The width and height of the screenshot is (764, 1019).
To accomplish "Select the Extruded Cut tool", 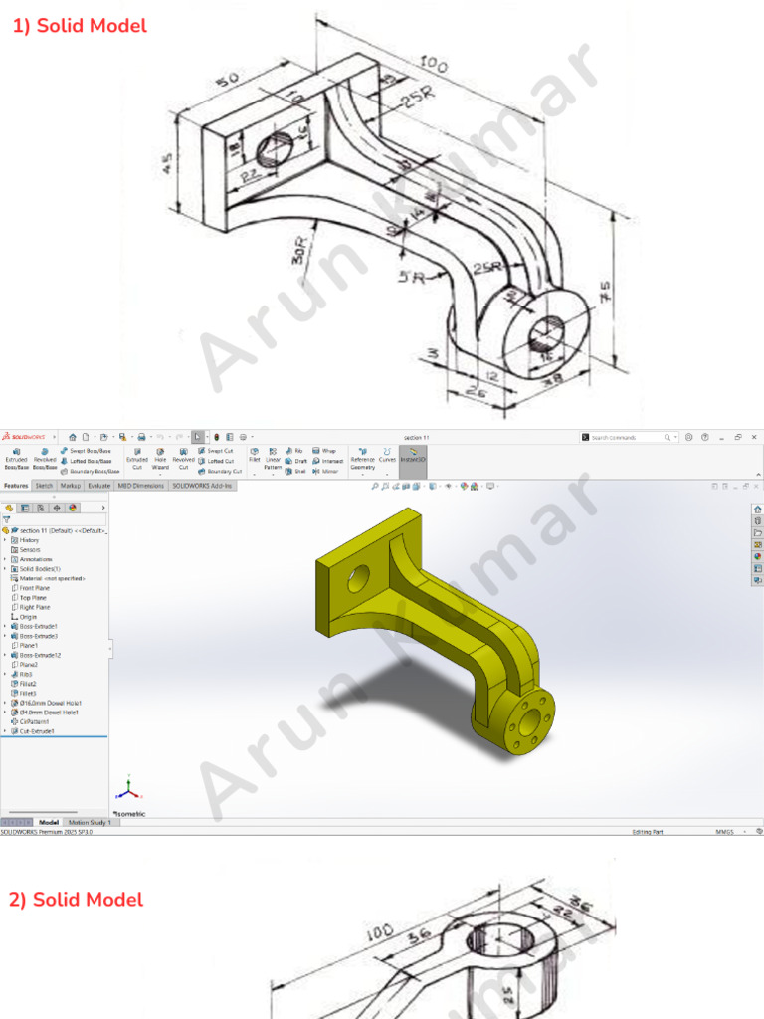I will pyautogui.click(x=137, y=458).
